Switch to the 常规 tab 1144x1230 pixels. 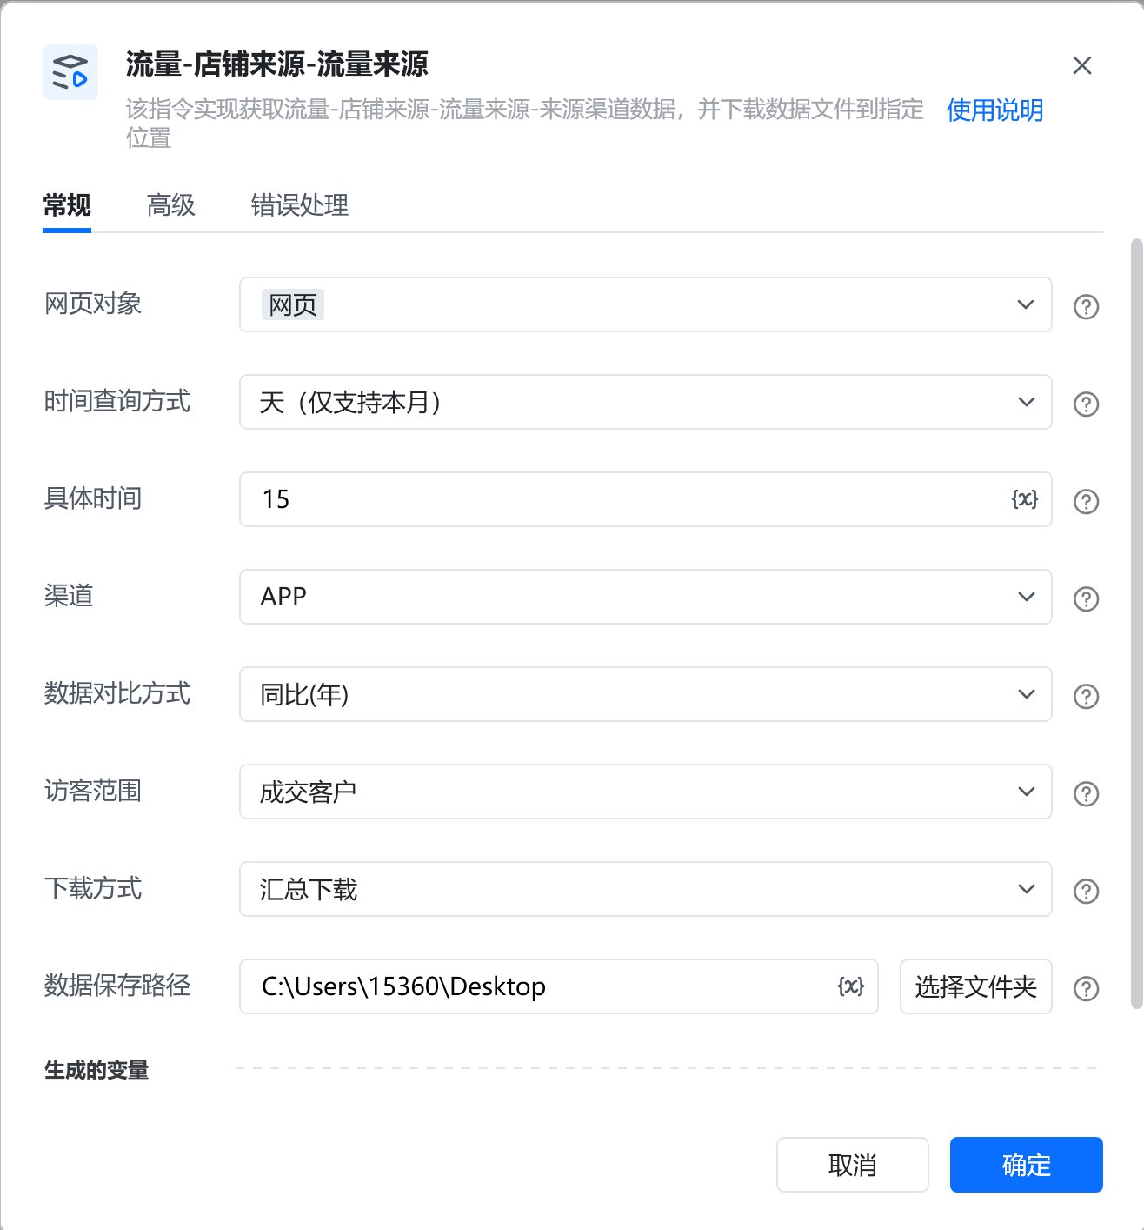67,205
